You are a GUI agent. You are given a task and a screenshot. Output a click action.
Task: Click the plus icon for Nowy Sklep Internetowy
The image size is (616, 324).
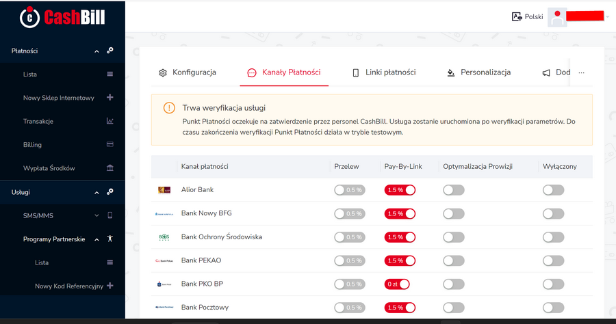pos(110,97)
